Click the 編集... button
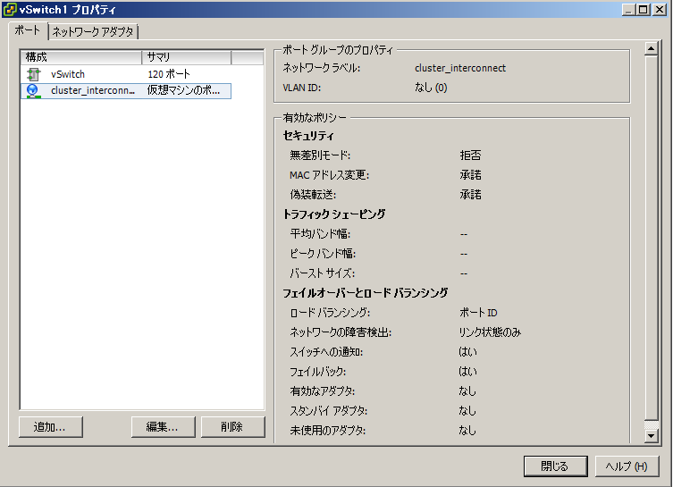Screen dimensions: 673x487 (163, 427)
